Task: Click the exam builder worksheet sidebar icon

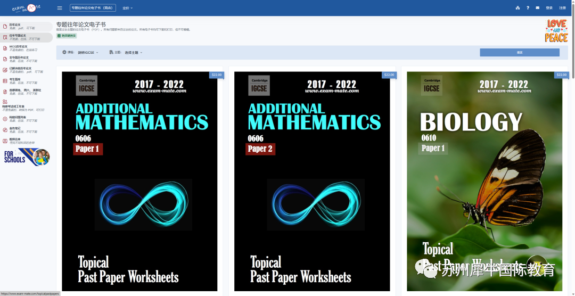Action: point(5,102)
